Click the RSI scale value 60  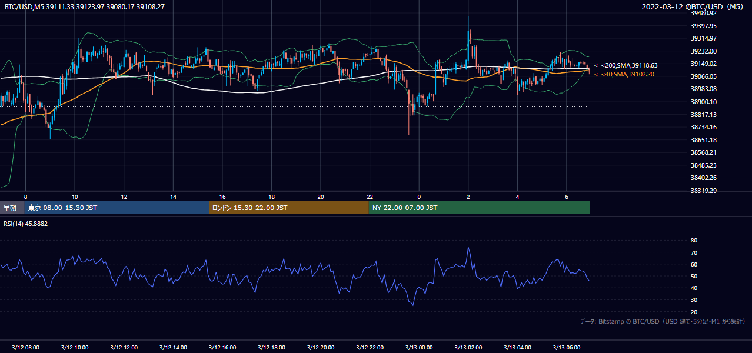tap(694, 264)
